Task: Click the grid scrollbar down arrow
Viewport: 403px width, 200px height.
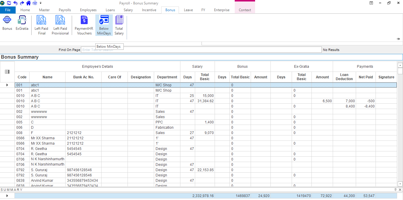Action: 400,184
